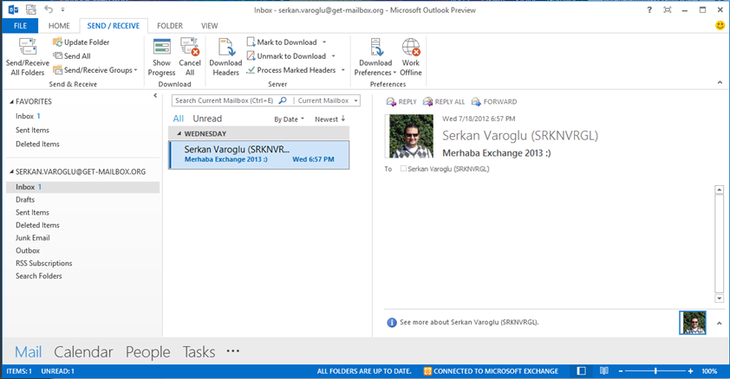The width and height of the screenshot is (730, 379).
Task: Open Send/Receive Groups dropdown
Action: [95, 70]
